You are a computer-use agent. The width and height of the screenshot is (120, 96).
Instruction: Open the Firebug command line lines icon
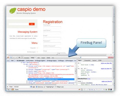(x=19, y=58)
